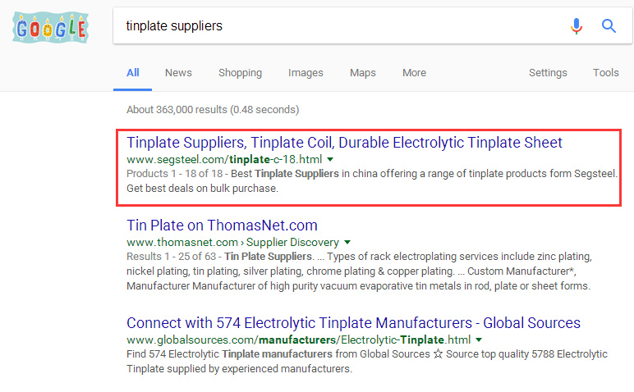Switch to the Shopping tab
The width and height of the screenshot is (634, 392).
(240, 73)
